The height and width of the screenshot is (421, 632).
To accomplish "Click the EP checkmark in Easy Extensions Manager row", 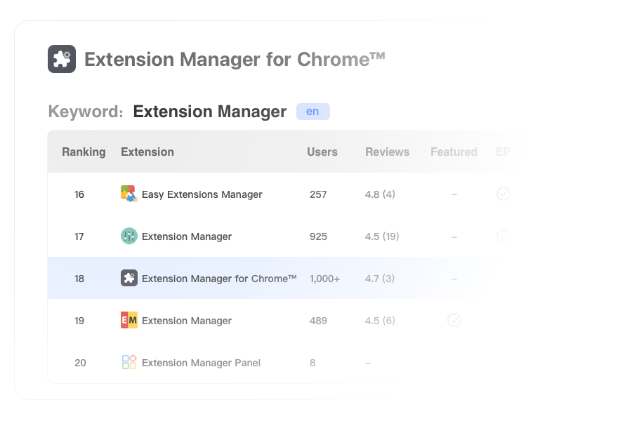I will click(503, 194).
